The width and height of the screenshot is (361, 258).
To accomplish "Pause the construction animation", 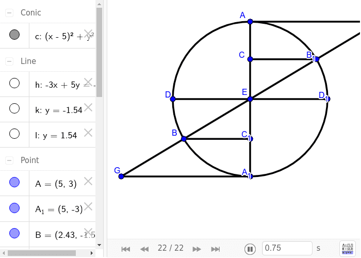I will 250,249.
